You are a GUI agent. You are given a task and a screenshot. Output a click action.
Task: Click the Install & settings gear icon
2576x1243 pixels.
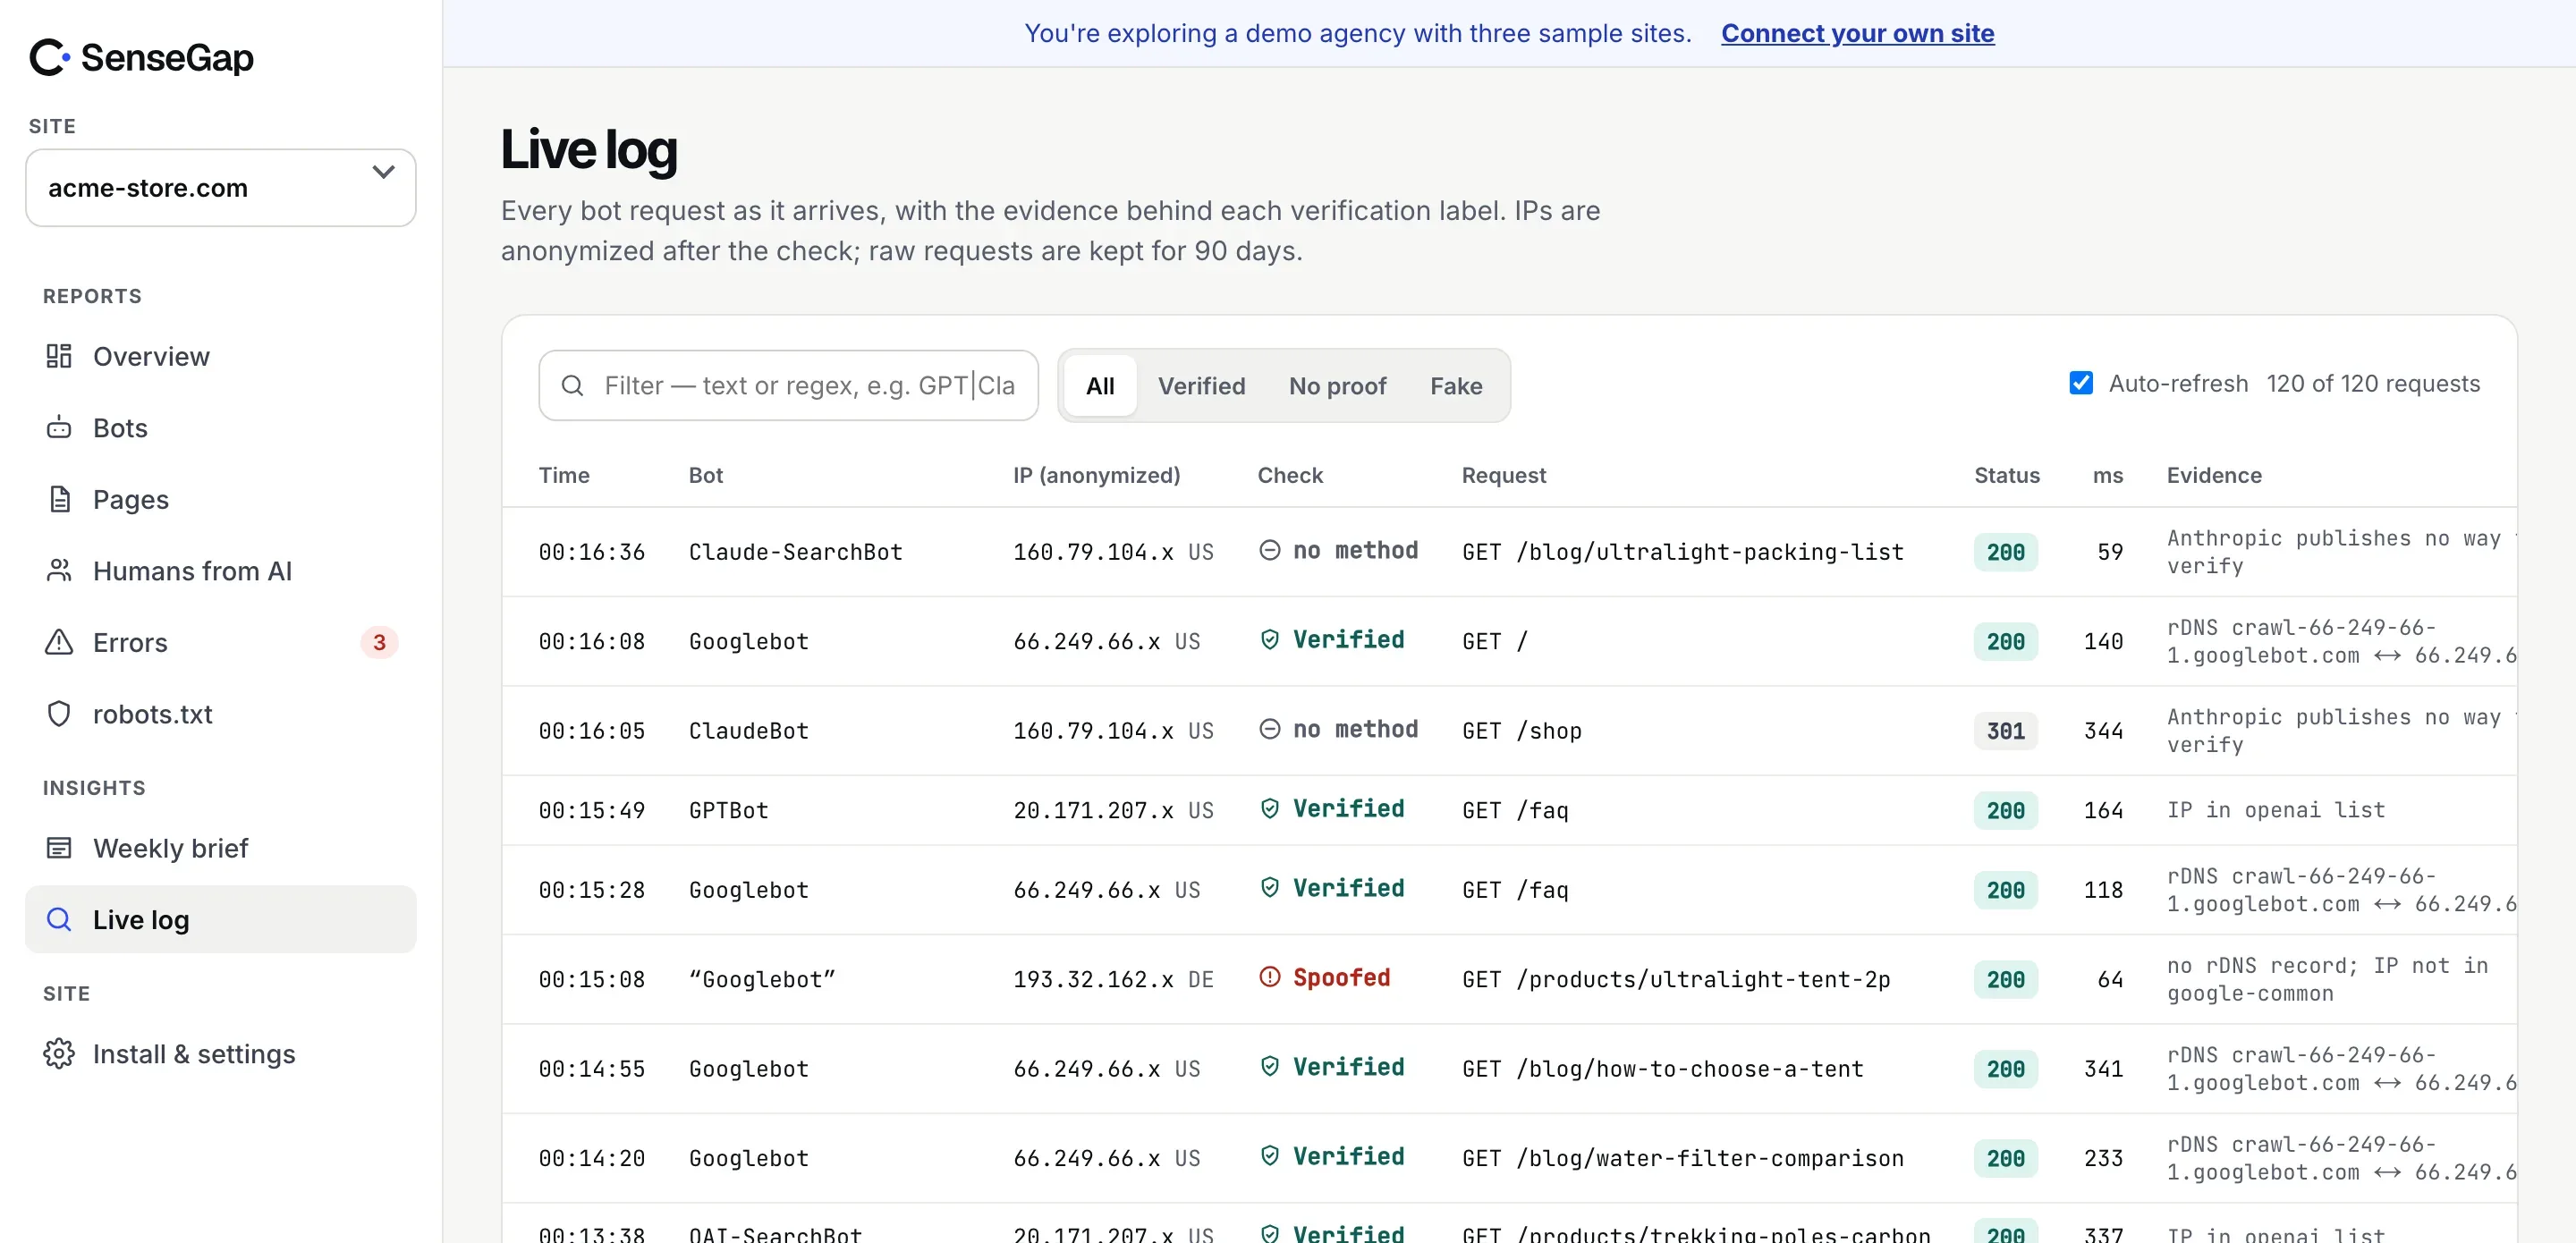click(x=59, y=1054)
